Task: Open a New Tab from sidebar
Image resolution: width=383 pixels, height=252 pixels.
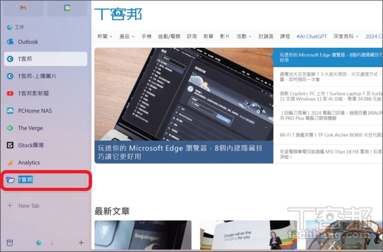Action: 46,206
